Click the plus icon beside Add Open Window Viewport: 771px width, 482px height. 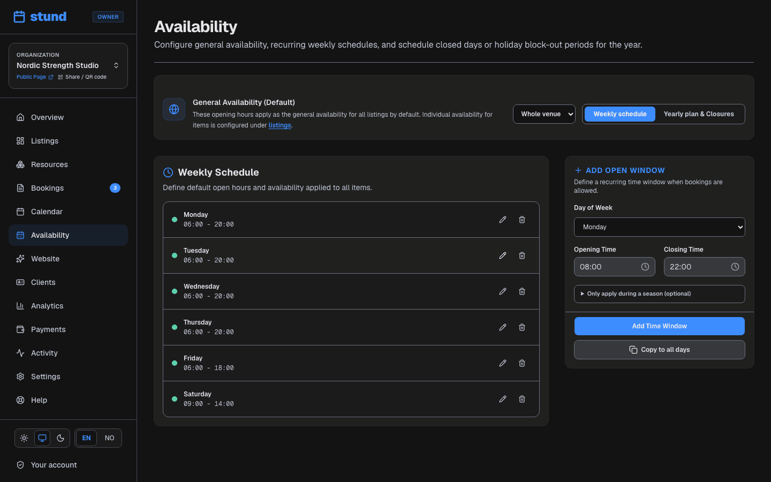578,170
